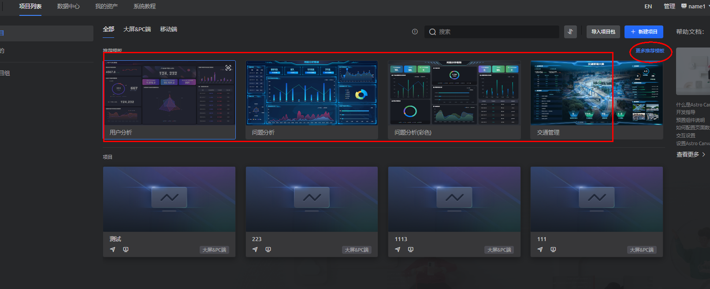Go to the 我的资产 tab

click(107, 6)
